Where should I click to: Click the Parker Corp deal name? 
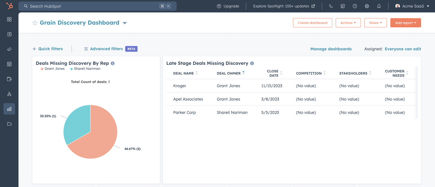click(x=184, y=113)
